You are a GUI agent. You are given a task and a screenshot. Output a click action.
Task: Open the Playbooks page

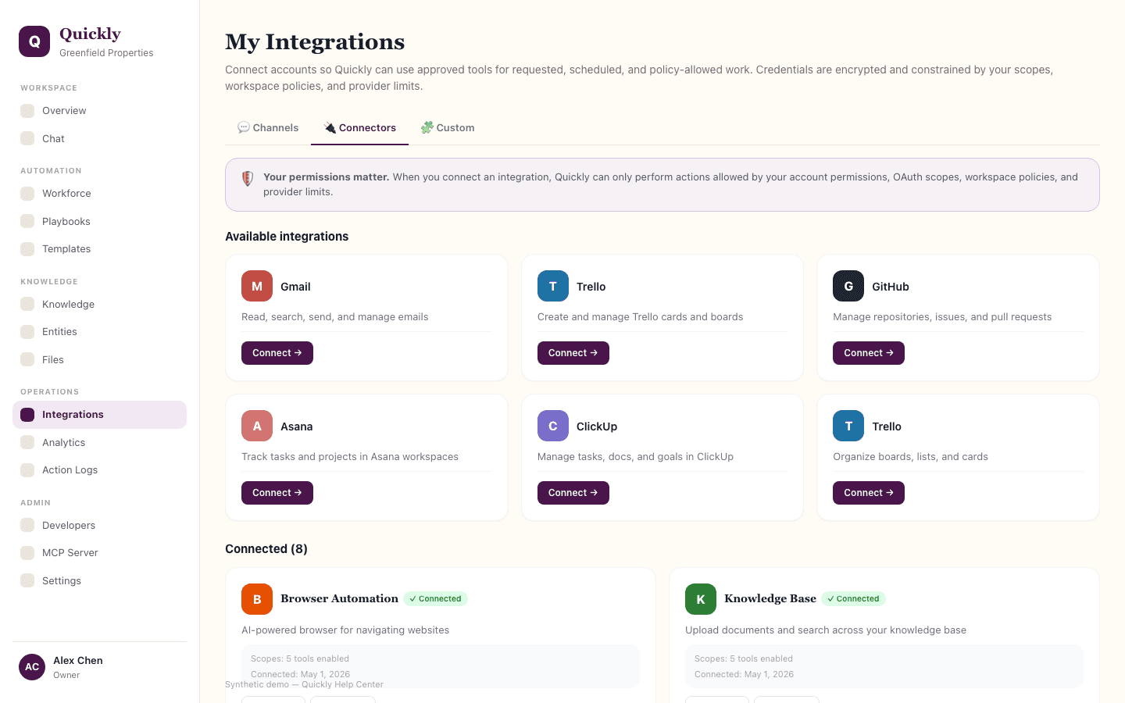pyautogui.click(x=99, y=221)
